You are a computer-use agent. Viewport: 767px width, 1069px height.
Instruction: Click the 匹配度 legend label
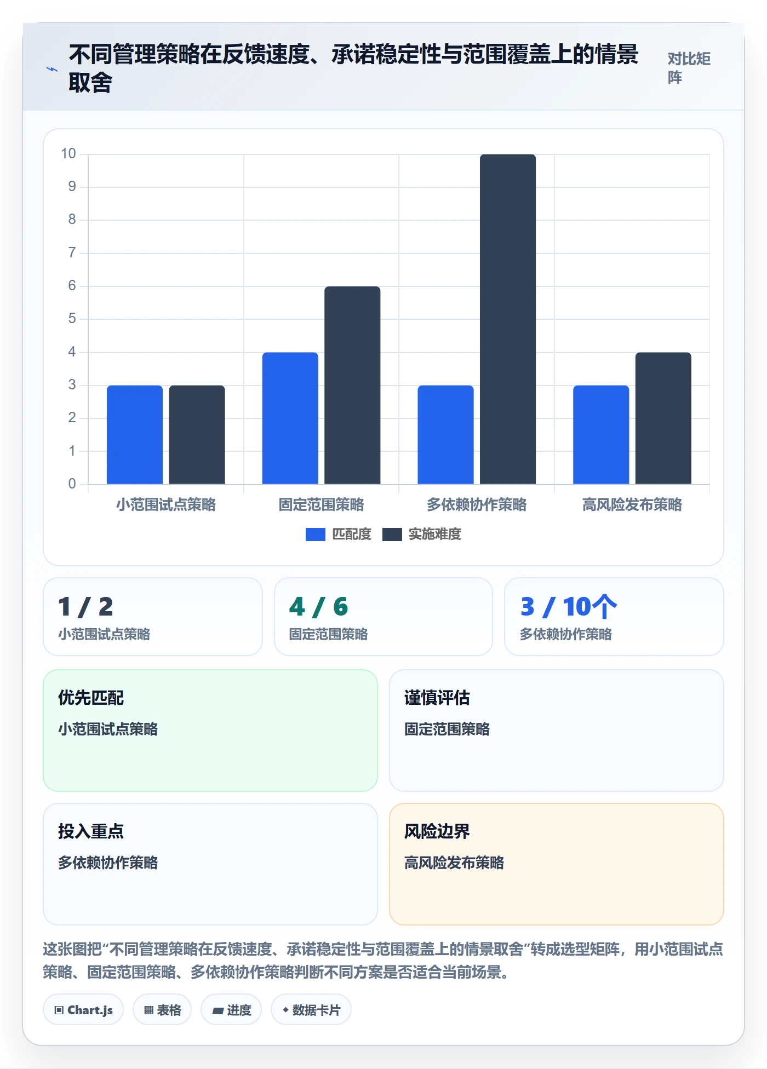pos(352,534)
